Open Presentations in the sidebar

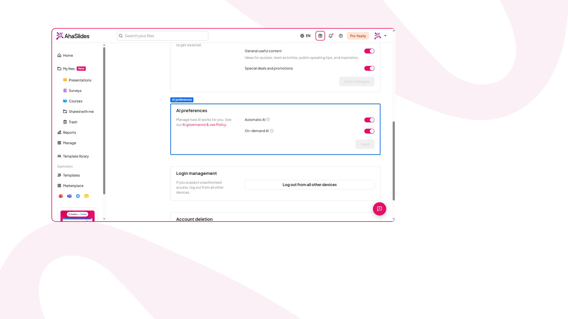point(77,80)
